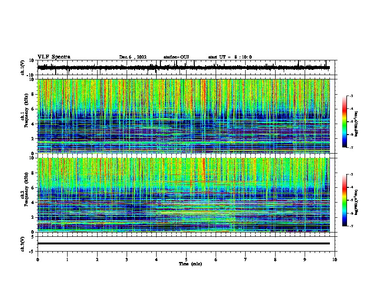Click the time axis tick label "2"
This screenshot has width=377, height=291.
tap(97, 260)
